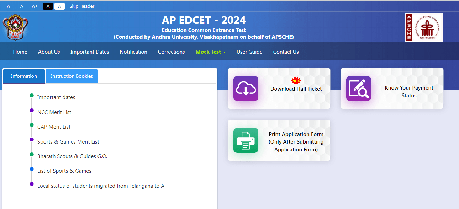
Task: Click the Andhra University logo
Action: (15, 27)
